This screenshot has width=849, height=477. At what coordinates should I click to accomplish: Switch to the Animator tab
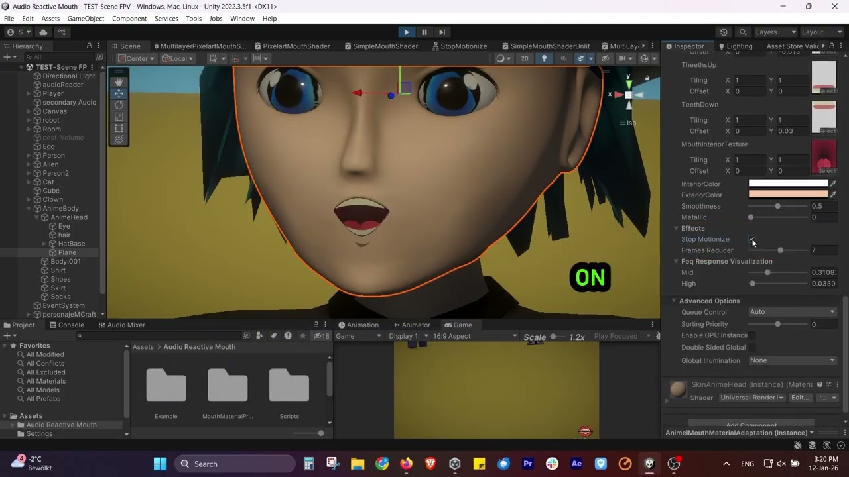[411, 325]
